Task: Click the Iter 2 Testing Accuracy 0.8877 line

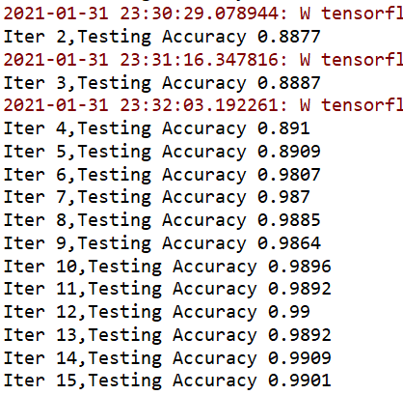Action: click(x=162, y=37)
